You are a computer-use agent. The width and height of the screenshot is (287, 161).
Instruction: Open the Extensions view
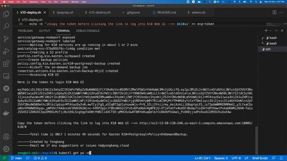(6, 64)
